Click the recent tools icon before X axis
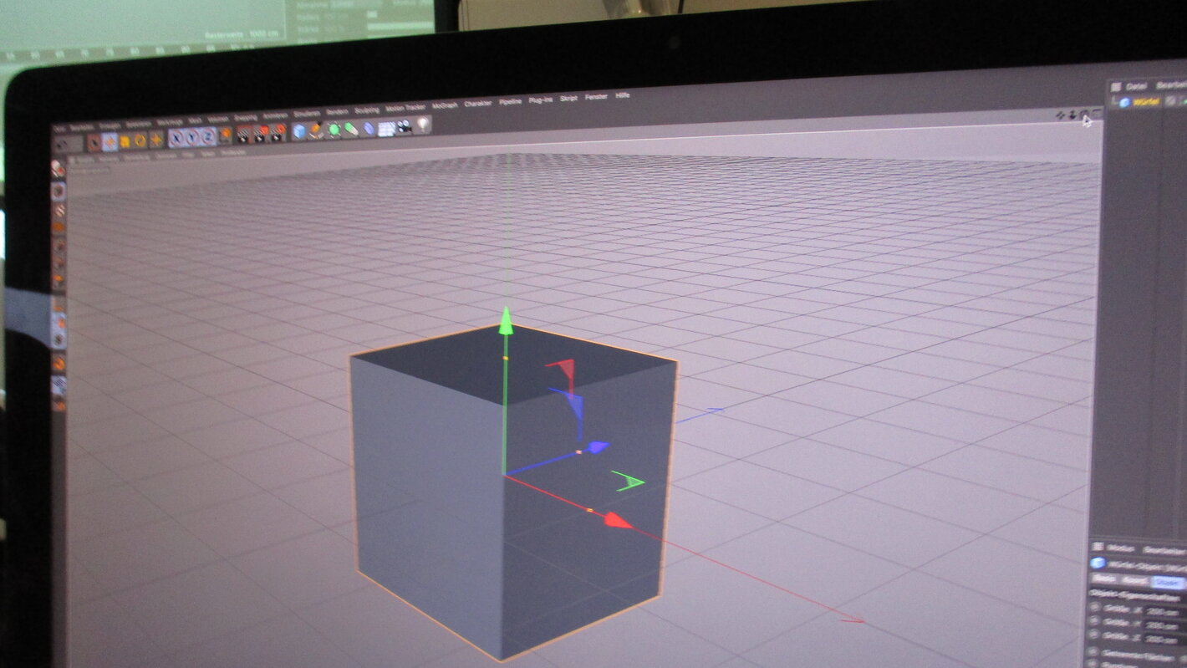This screenshot has width=1187, height=668. (x=156, y=140)
